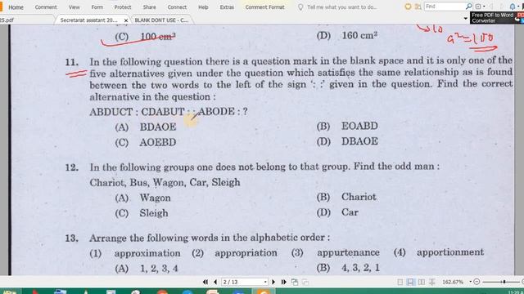Select facing pages view mode
The image size is (524, 294).
(x=422, y=282)
